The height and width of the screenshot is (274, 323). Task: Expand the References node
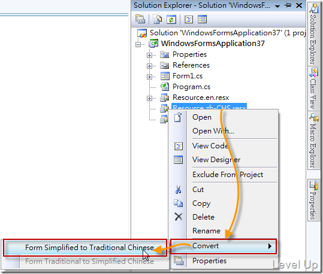(x=150, y=66)
